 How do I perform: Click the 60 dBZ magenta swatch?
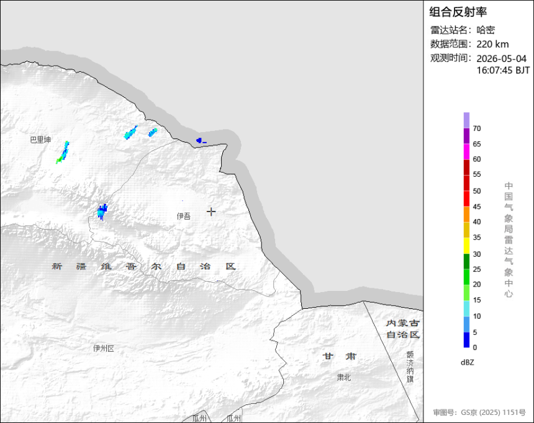(x=466, y=151)
